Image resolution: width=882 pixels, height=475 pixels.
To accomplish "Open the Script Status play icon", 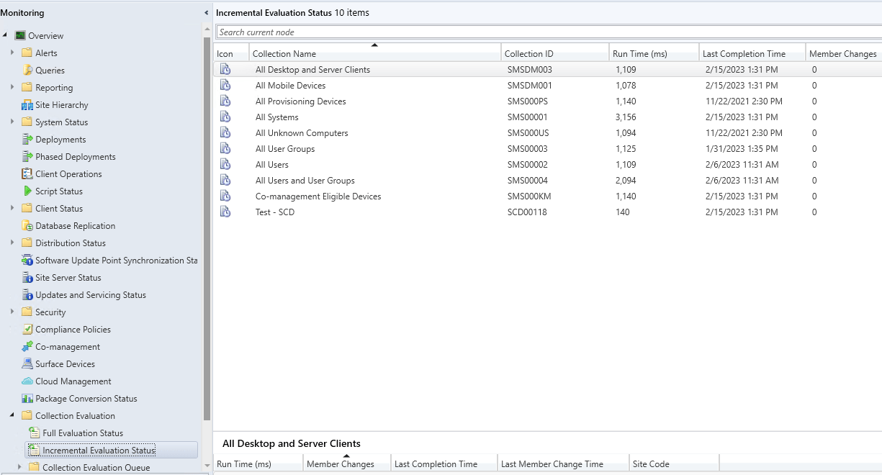I will point(27,191).
